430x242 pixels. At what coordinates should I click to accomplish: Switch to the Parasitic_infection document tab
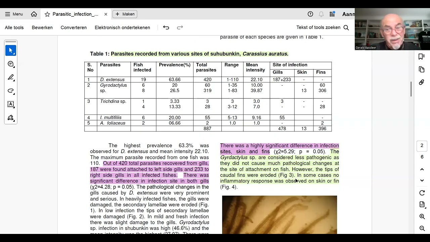point(75,14)
